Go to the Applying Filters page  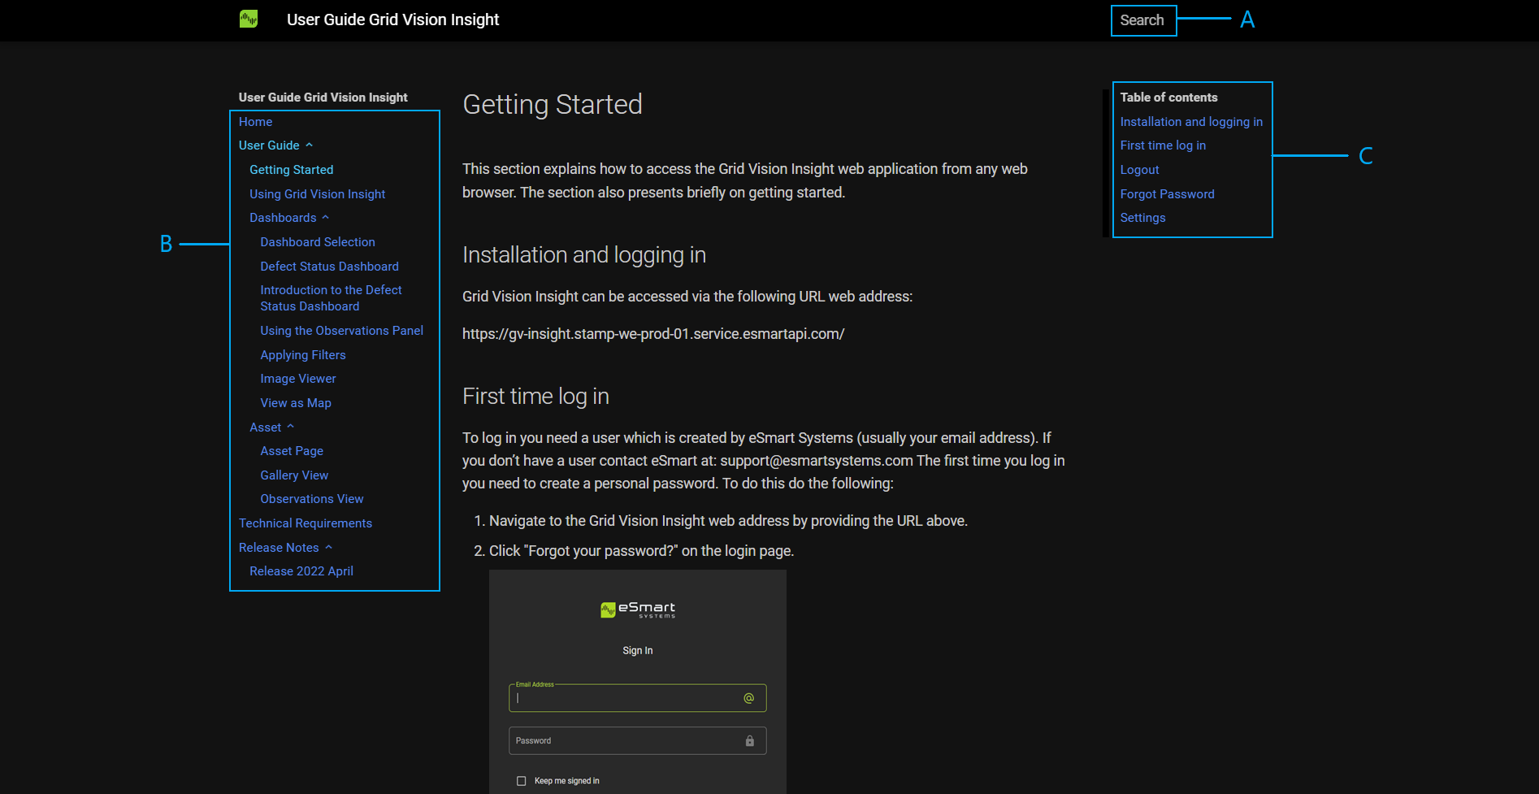(x=303, y=355)
